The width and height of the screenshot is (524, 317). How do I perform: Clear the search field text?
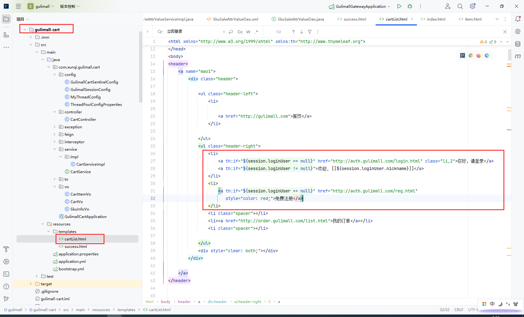[x=224, y=32]
